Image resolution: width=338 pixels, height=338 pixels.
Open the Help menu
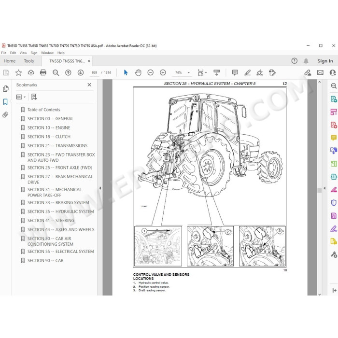(x=61, y=53)
